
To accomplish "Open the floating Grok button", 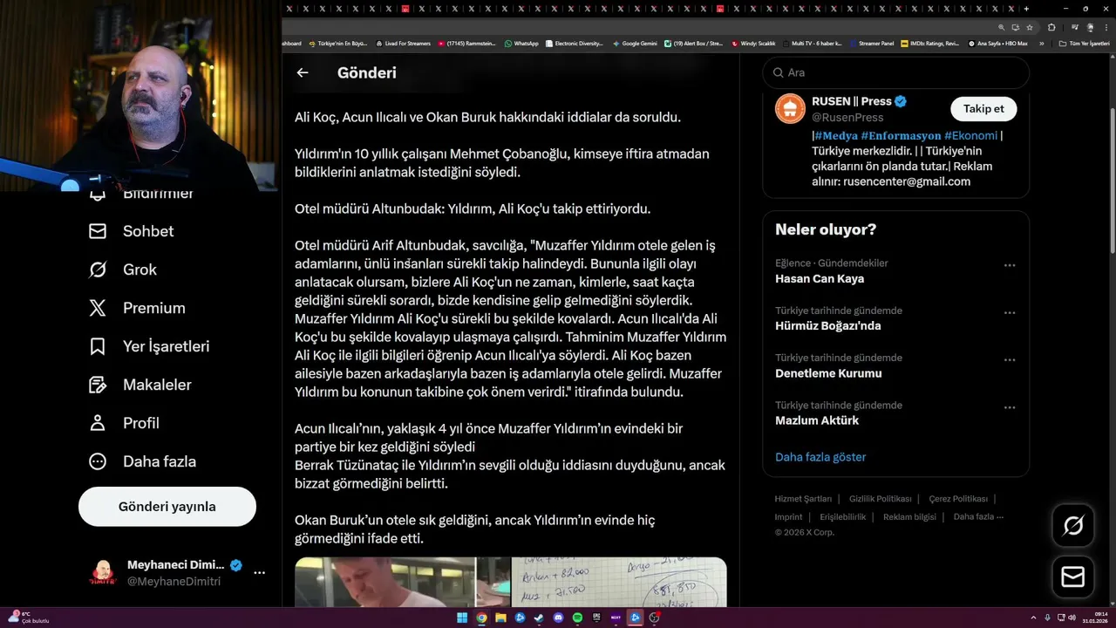I will (x=1073, y=525).
